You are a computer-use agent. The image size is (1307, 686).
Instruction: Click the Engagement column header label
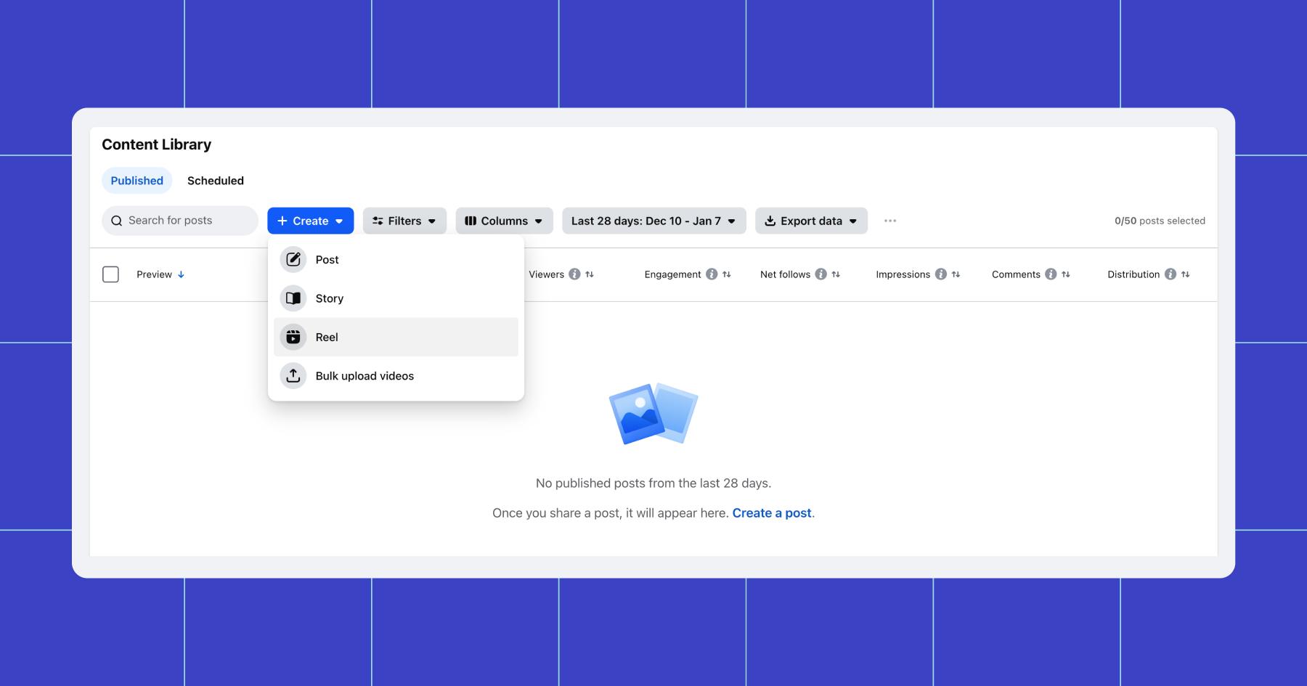672,274
